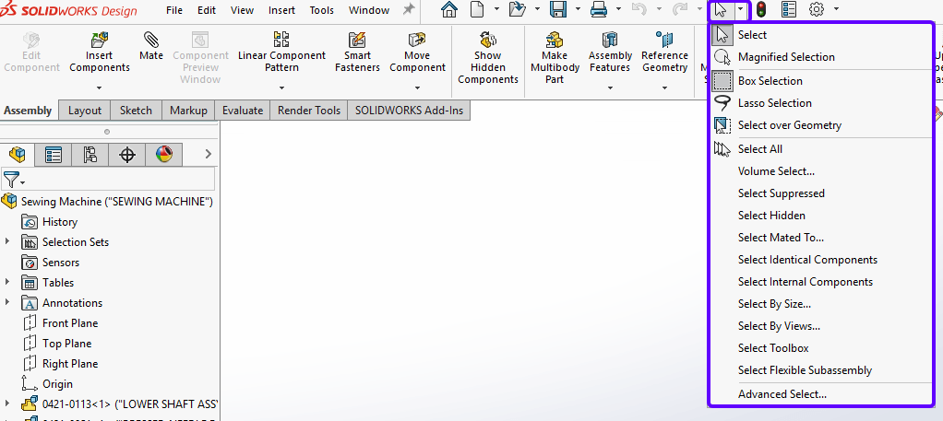Click the Insert Components tool
The width and height of the screenshot is (943, 421).
[x=100, y=53]
